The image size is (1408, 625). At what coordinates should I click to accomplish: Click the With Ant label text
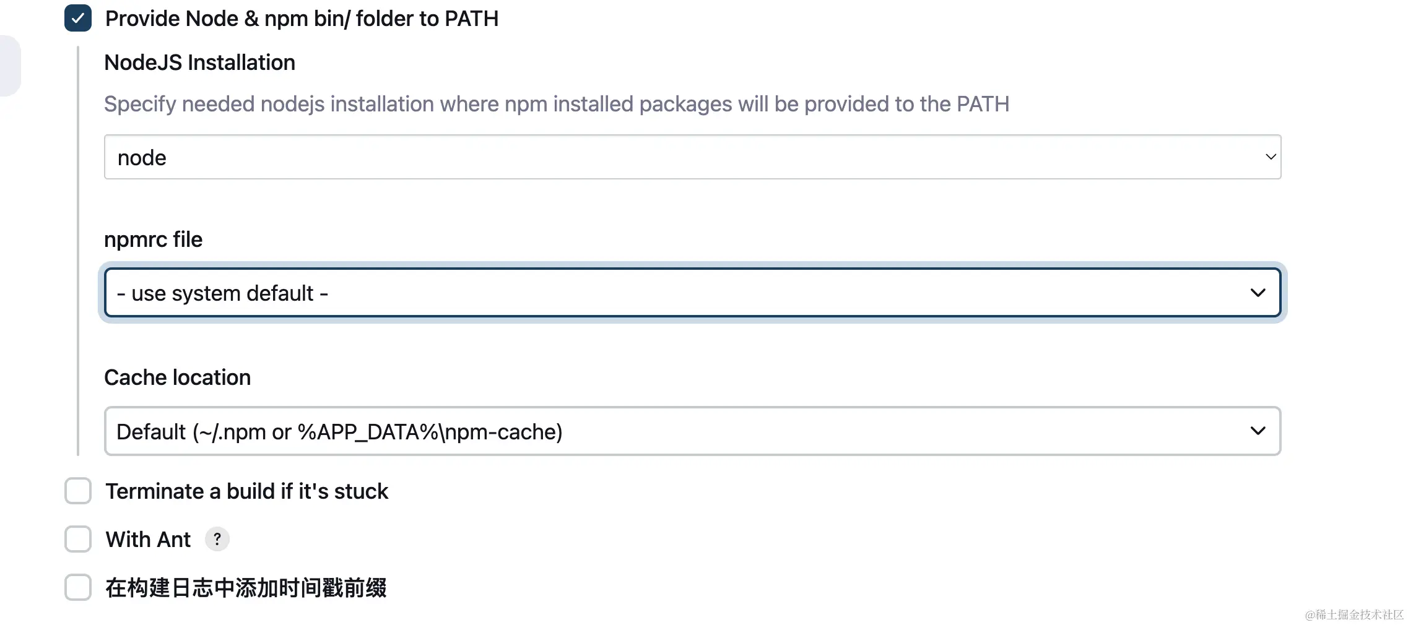[148, 540]
